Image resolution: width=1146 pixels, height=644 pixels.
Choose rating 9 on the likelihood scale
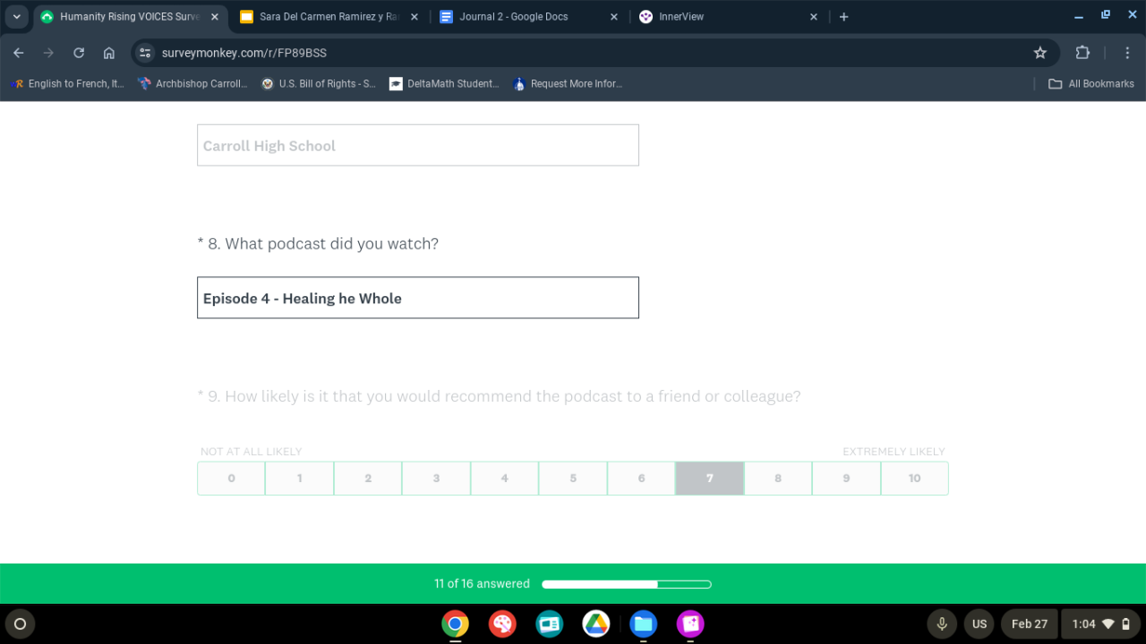(x=846, y=479)
